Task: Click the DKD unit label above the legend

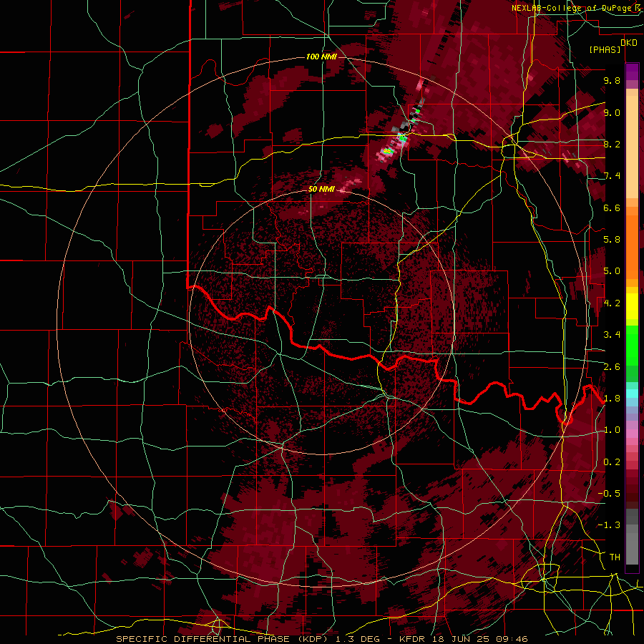Action: tap(629, 43)
